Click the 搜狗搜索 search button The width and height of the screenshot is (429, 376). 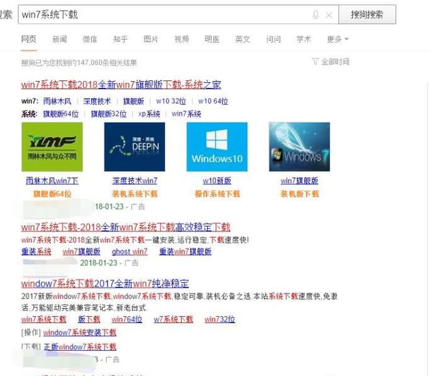coord(367,14)
